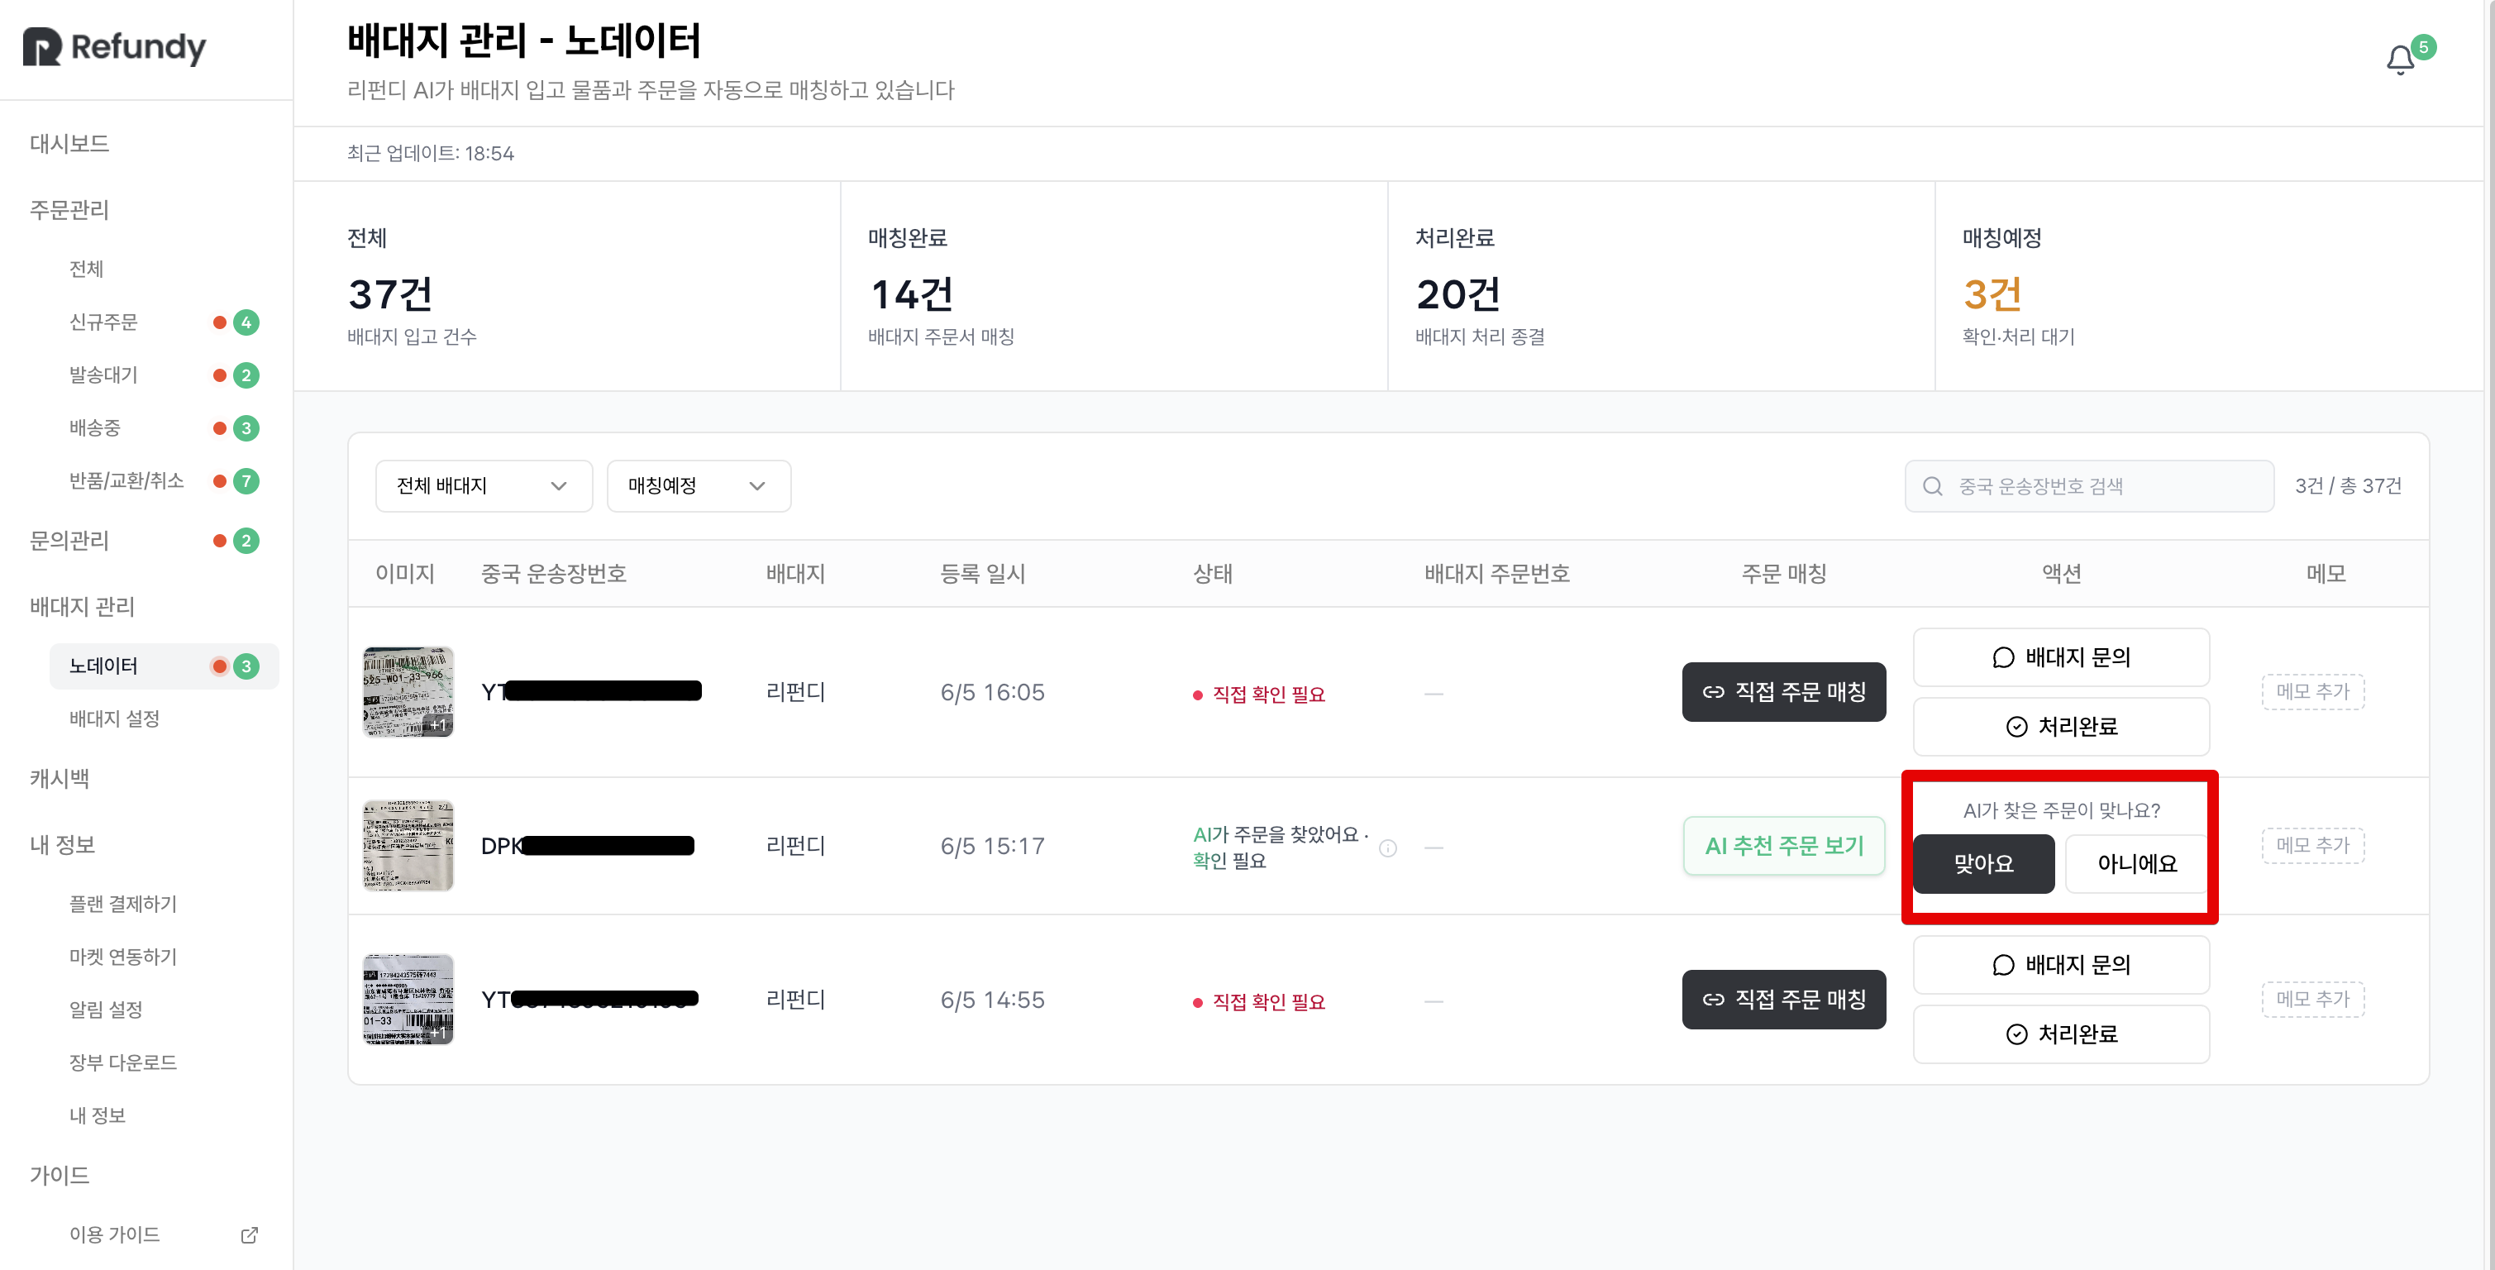Reject the AI match with 아니에요

pyautogui.click(x=2137, y=863)
